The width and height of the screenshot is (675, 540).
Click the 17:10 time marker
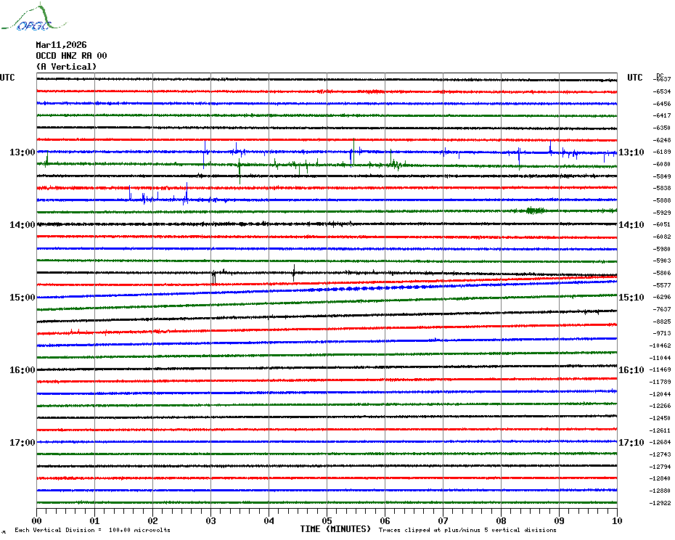tap(631, 443)
